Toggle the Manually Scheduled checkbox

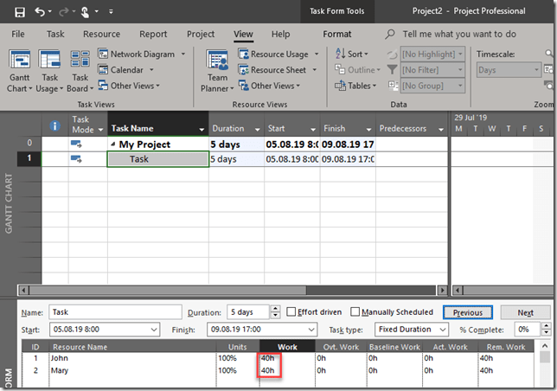click(355, 312)
